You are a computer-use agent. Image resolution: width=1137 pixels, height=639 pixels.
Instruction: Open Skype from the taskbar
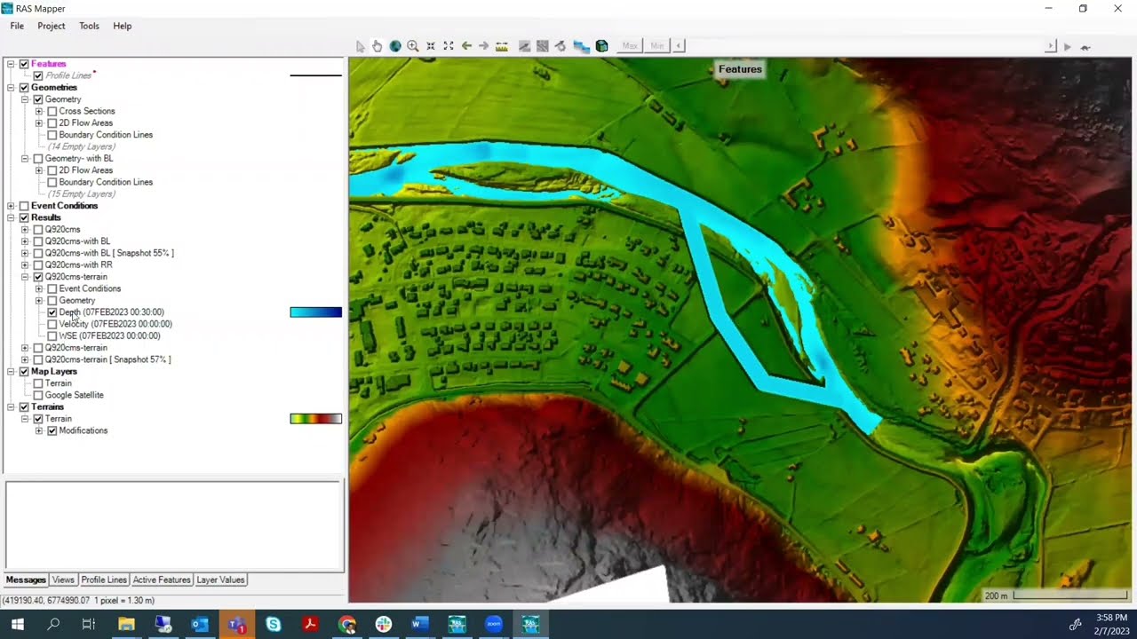273,625
